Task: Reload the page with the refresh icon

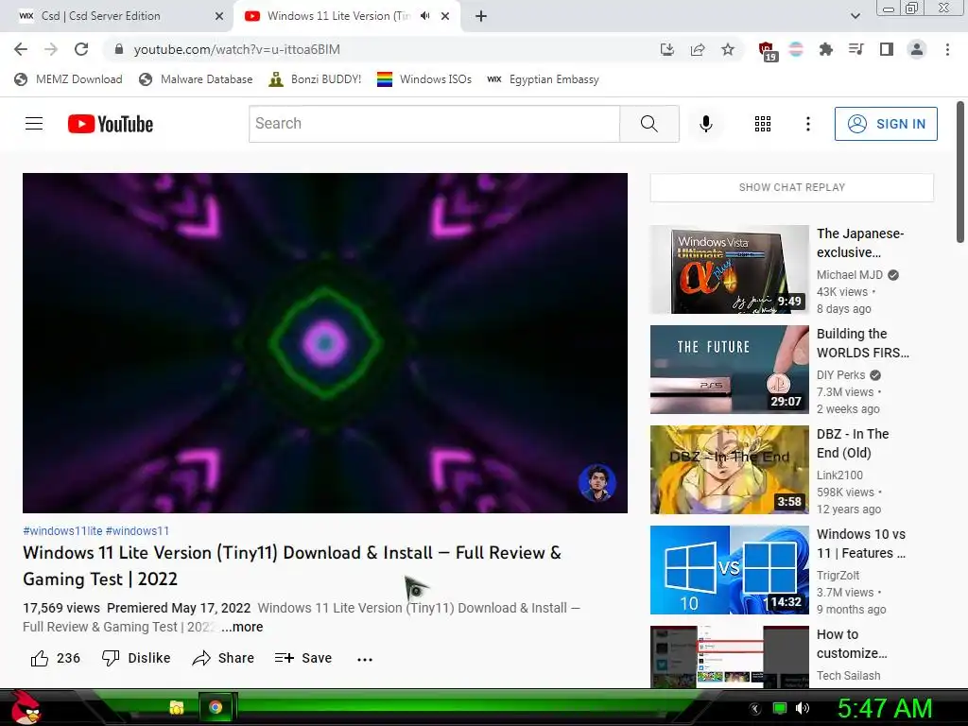Action: (81, 49)
